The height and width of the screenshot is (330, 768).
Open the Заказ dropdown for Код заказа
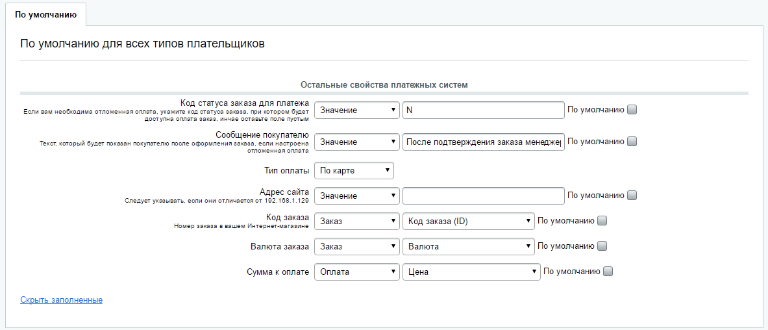coord(356,221)
